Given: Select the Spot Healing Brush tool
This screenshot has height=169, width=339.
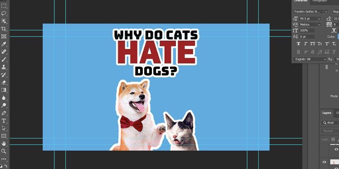Looking at the screenshot, I should (x=4, y=52).
